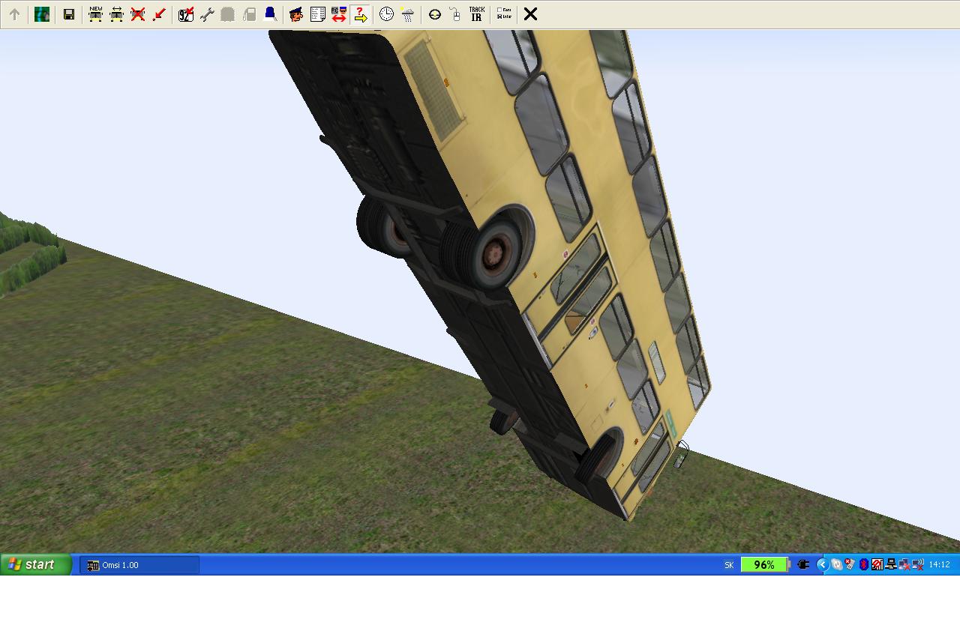Click the save (floppy disk) icon
The width and height of the screenshot is (960, 625).
coord(69,14)
